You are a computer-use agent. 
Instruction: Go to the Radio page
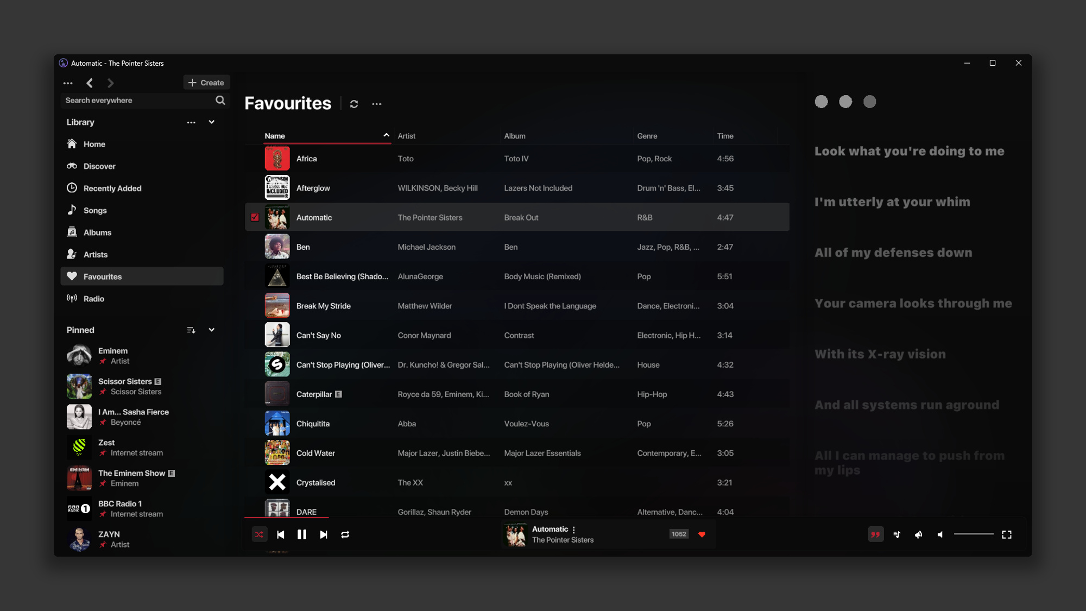94,299
